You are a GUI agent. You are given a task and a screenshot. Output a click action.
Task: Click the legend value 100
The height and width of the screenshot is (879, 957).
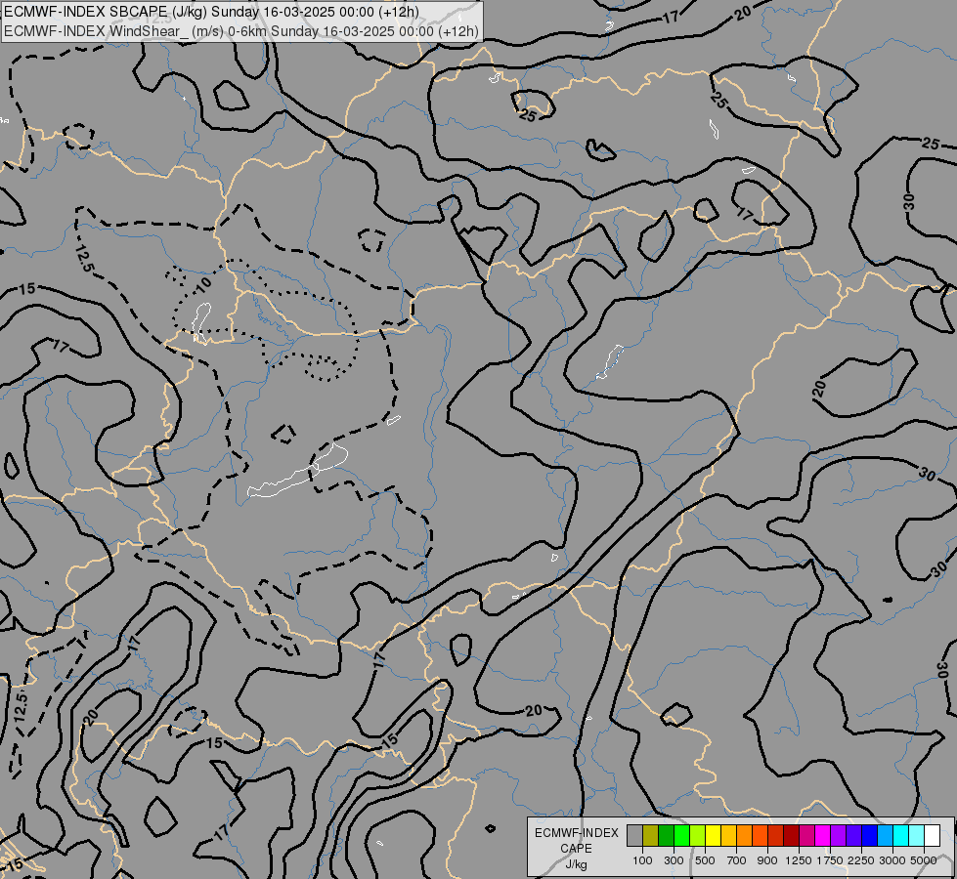click(x=642, y=860)
